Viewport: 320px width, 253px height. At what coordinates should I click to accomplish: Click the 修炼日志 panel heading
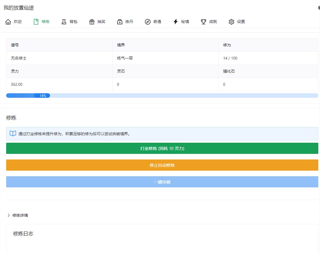click(23, 233)
